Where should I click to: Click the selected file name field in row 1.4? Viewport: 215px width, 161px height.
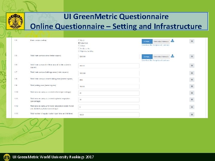click(161, 41)
